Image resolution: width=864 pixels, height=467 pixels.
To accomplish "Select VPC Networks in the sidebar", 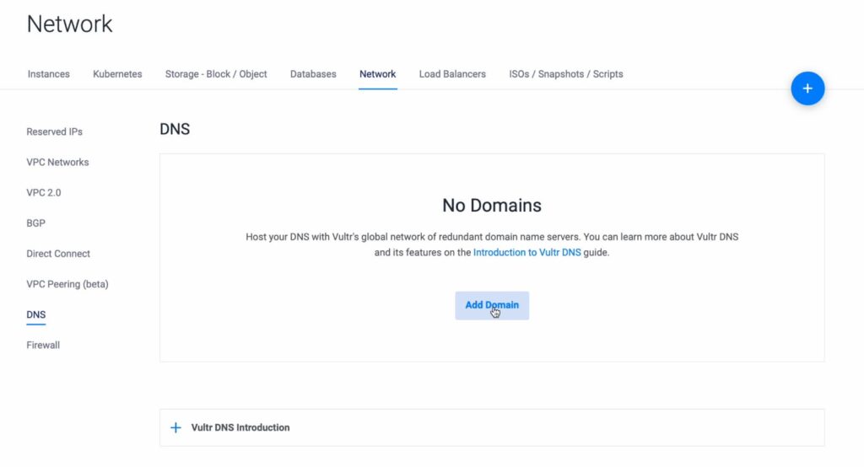I will click(57, 162).
